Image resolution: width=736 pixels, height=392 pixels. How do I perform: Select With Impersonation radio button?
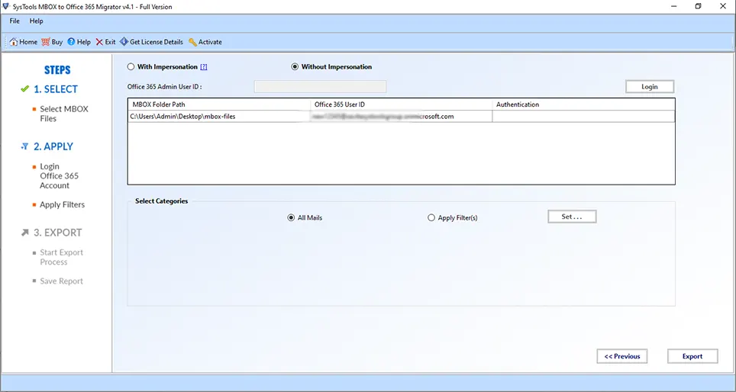click(131, 66)
